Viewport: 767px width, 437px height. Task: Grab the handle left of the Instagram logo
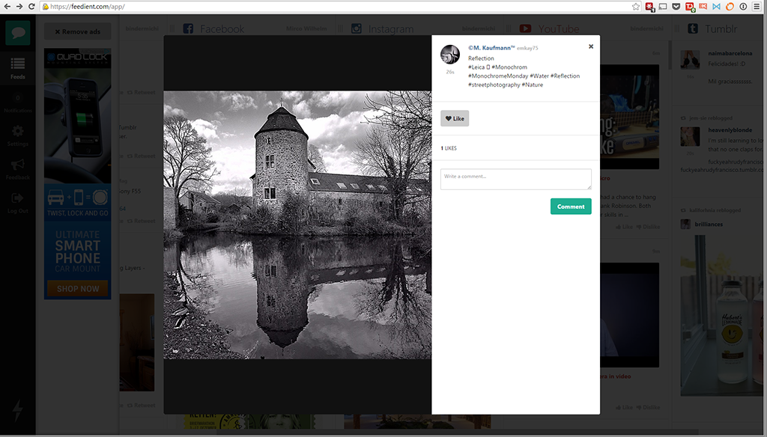pos(341,28)
